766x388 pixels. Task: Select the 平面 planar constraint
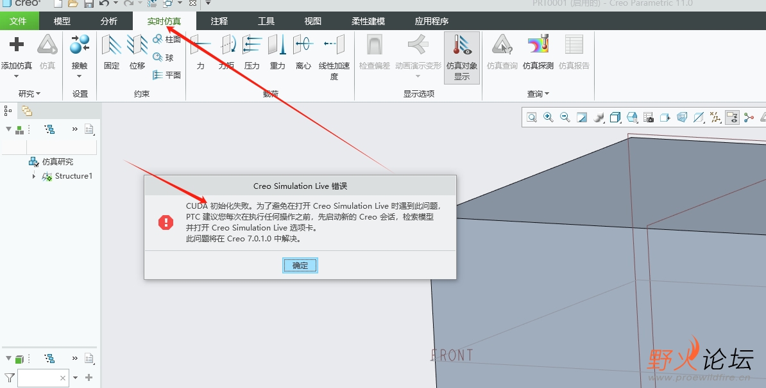click(167, 75)
